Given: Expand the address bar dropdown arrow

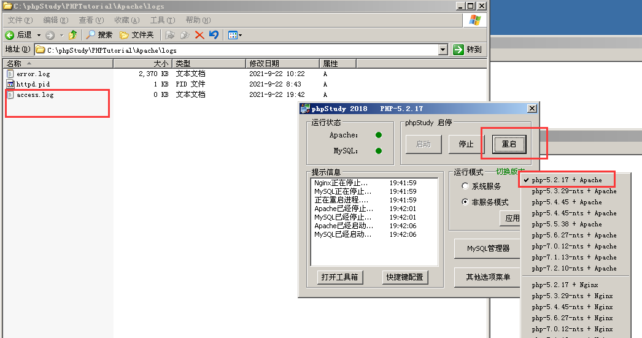Looking at the screenshot, I should pos(443,50).
